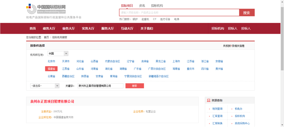Click the 资源查询 computer icon

(x=209, y=100)
